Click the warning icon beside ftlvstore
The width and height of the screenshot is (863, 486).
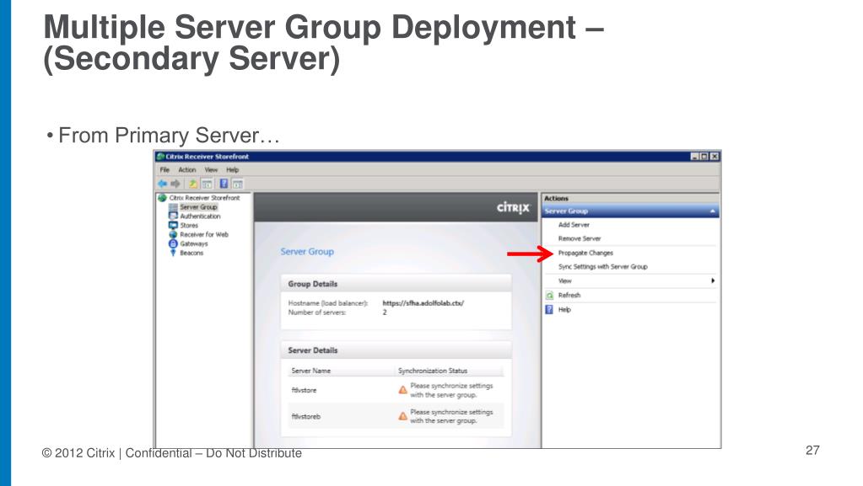(x=403, y=390)
